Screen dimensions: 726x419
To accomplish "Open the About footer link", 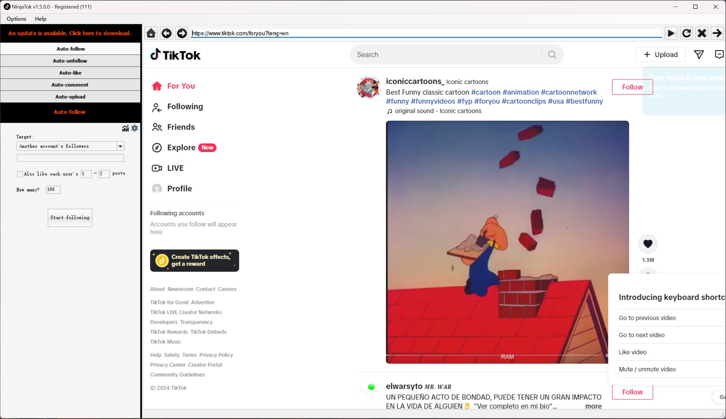I will (x=157, y=289).
